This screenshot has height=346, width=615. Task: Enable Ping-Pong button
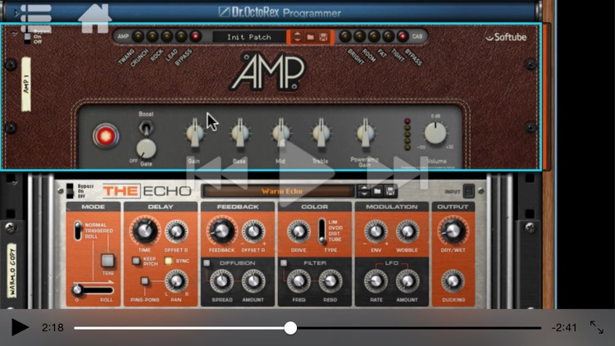pyautogui.click(x=144, y=281)
